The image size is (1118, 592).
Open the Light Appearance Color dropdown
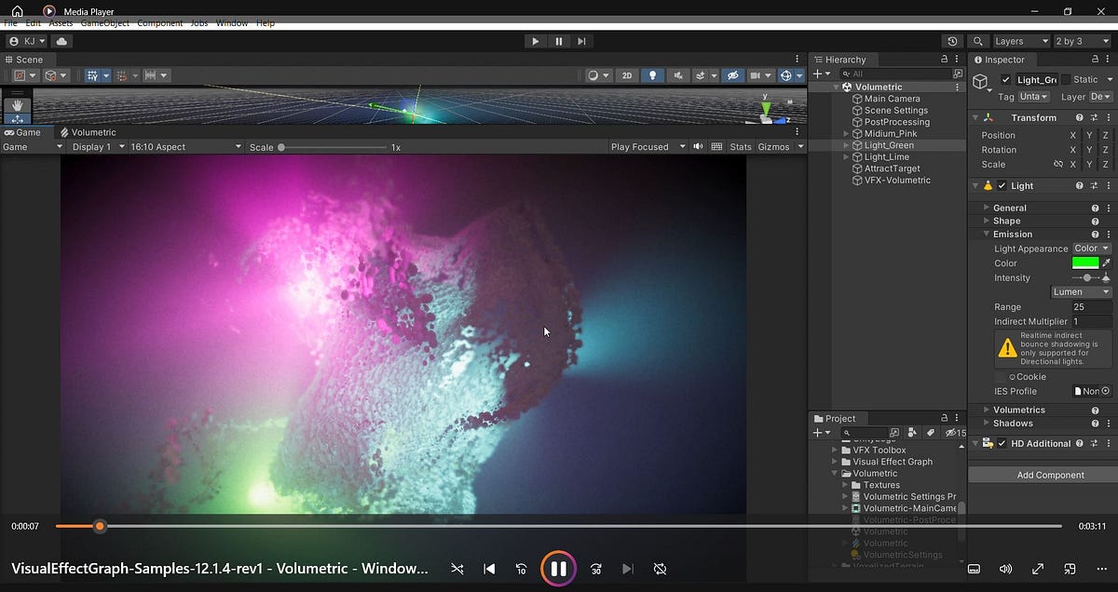coord(1091,249)
